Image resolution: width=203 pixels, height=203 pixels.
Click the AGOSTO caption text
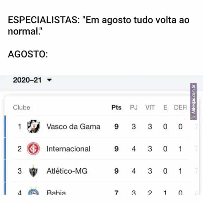point(28,54)
